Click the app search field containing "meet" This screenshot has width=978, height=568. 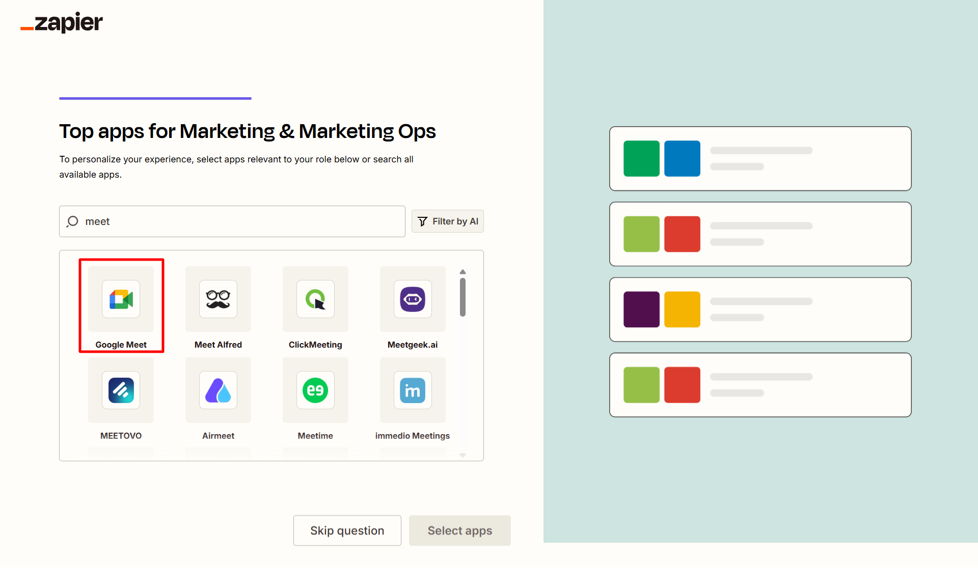tap(244, 221)
